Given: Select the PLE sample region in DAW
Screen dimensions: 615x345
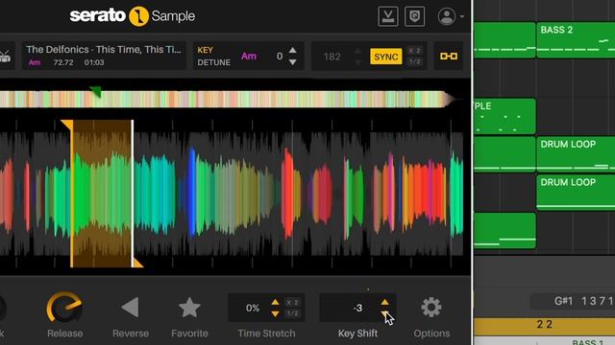Looking at the screenshot, I should click(504, 116).
